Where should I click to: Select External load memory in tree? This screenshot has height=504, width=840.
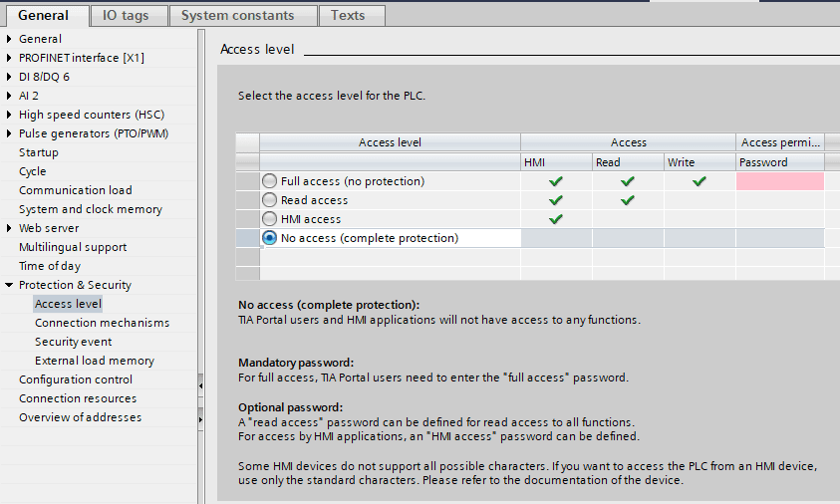[x=95, y=361]
